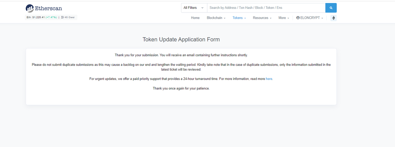Viewport: 395px width, 147px height.
Task: Go to the Home page
Action: click(x=195, y=18)
